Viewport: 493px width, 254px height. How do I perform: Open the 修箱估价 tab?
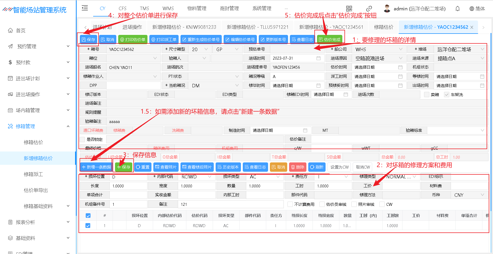(383, 27)
